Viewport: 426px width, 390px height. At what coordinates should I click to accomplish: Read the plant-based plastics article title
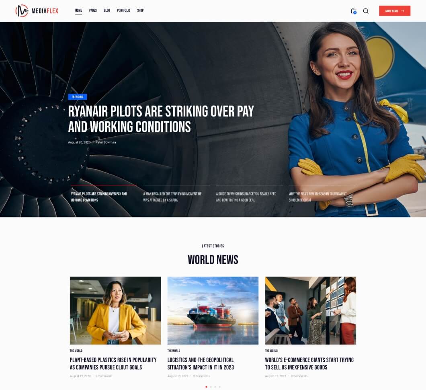pos(113,363)
